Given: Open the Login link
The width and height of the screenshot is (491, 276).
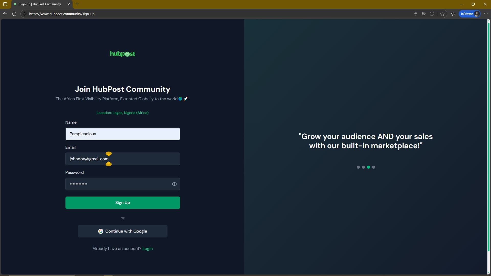Looking at the screenshot, I should point(148,249).
